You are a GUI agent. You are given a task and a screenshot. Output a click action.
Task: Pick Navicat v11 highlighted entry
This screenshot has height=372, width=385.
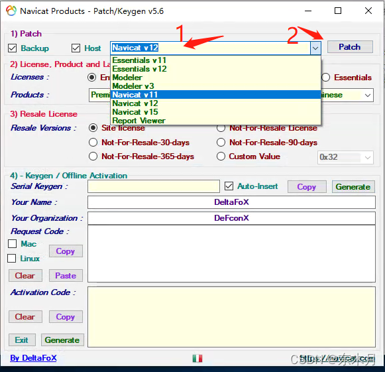point(216,95)
